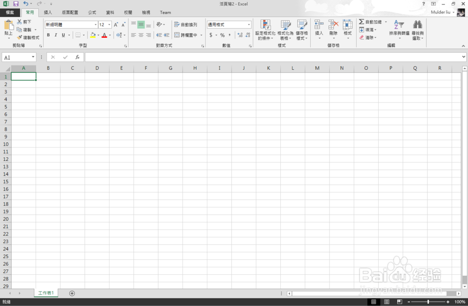
Task: Apply comma style format
Action: click(229, 35)
